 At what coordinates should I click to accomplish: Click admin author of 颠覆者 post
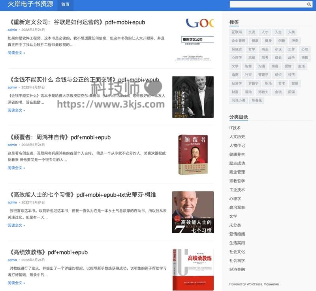[x=12, y=145]
